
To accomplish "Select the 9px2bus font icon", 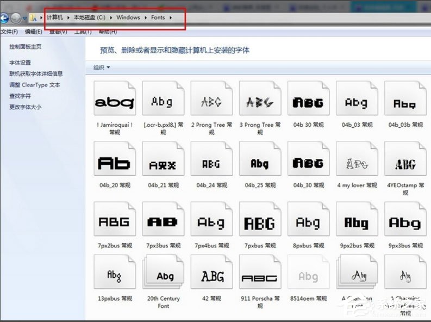I will pyautogui.click(x=357, y=219).
